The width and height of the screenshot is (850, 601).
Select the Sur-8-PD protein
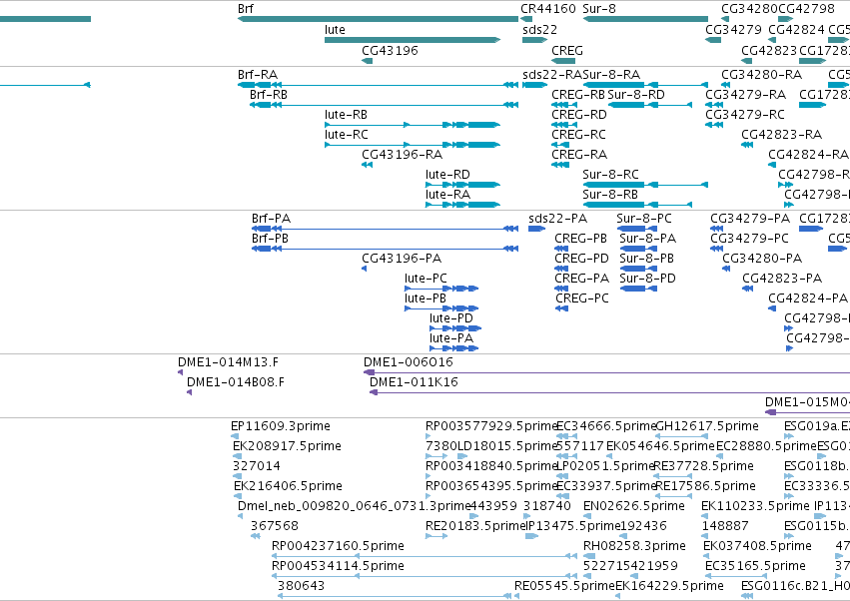(638, 289)
